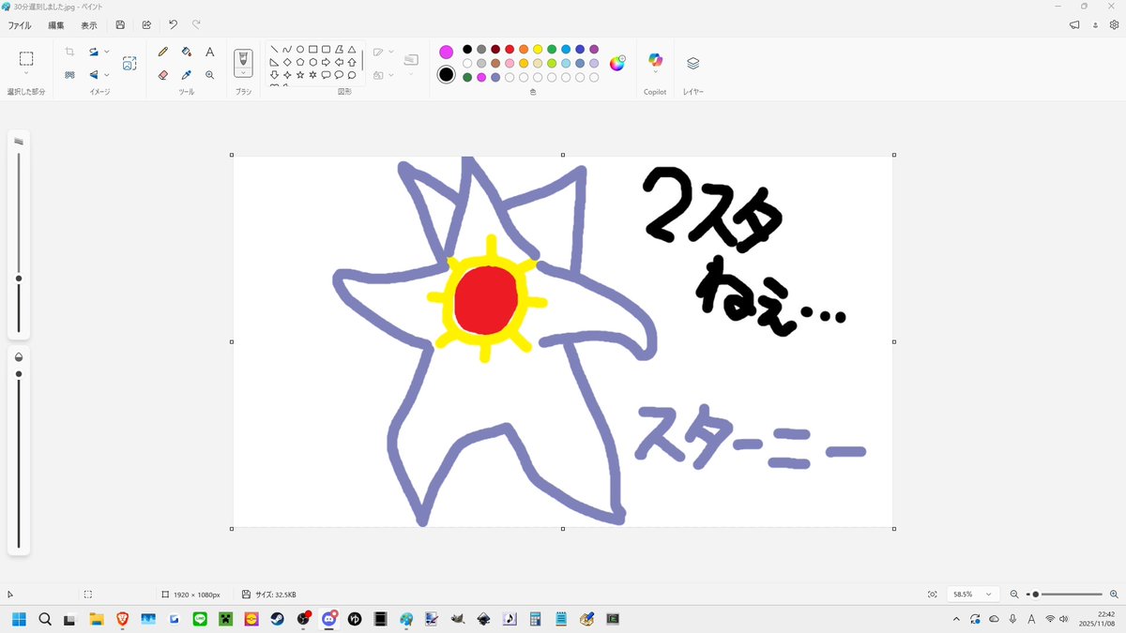Click the brush size slider handle
1126x633 pixels.
click(x=19, y=279)
